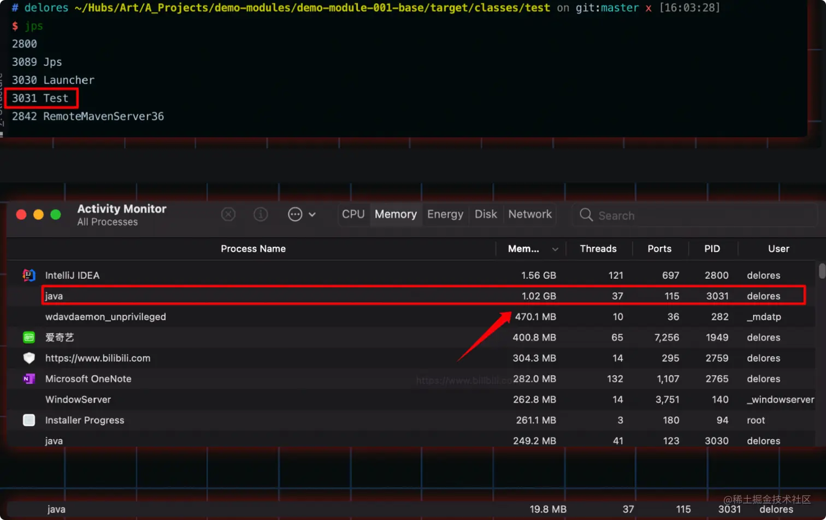Viewport: 826px width, 520px height.
Task: Click the 7,256 ports value
Action: [x=667, y=338]
